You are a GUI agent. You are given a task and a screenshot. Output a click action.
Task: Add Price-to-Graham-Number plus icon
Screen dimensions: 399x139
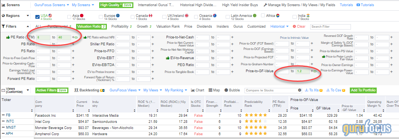coord(312,64)
